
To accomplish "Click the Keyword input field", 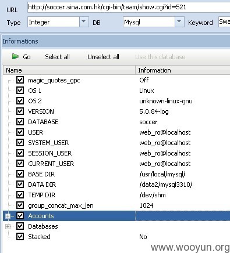I will point(224,21).
